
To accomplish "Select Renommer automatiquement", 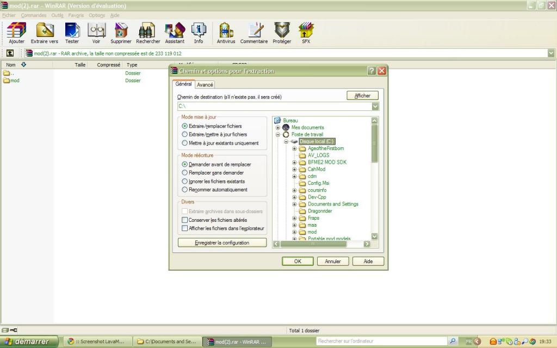I will point(184,190).
